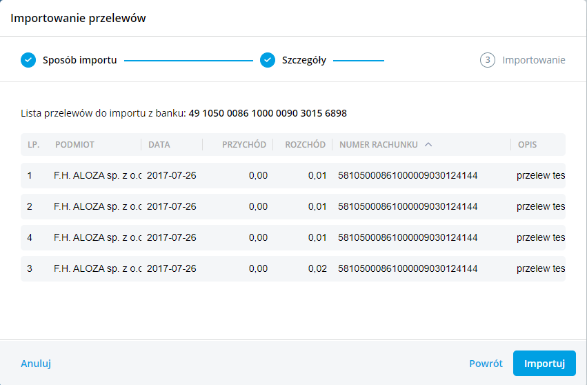
Task: Click the LP. column header
Action: 33,145
